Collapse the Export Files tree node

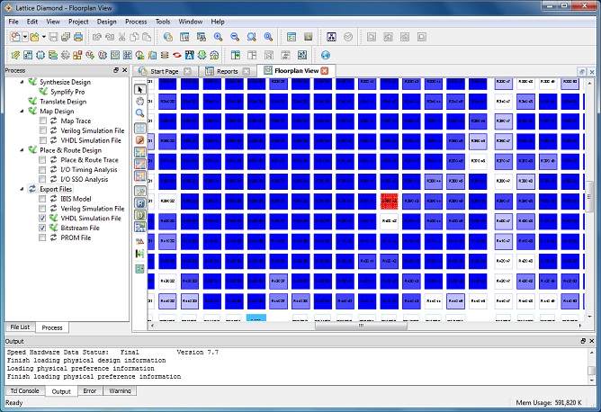point(22,189)
